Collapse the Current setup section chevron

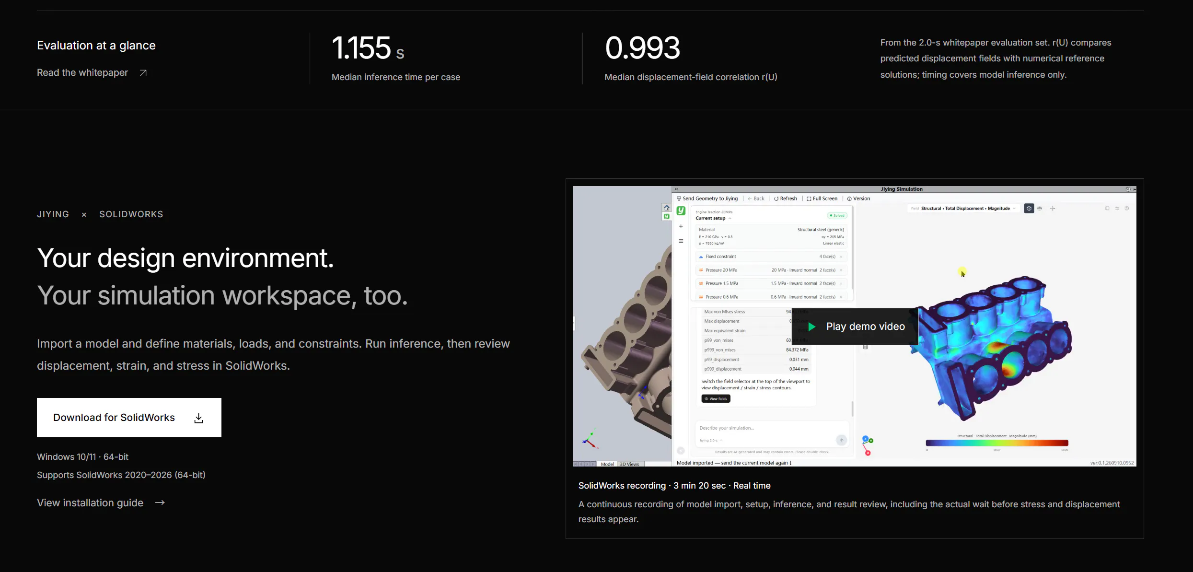click(730, 218)
